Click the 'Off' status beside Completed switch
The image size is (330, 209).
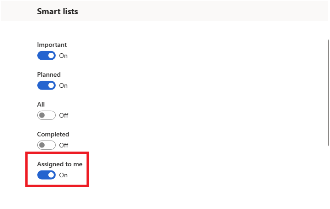[64, 145]
